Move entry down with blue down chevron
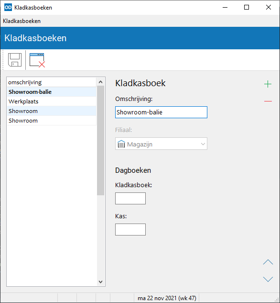 [268, 279]
